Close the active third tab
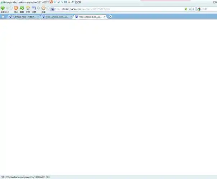 [105, 16]
